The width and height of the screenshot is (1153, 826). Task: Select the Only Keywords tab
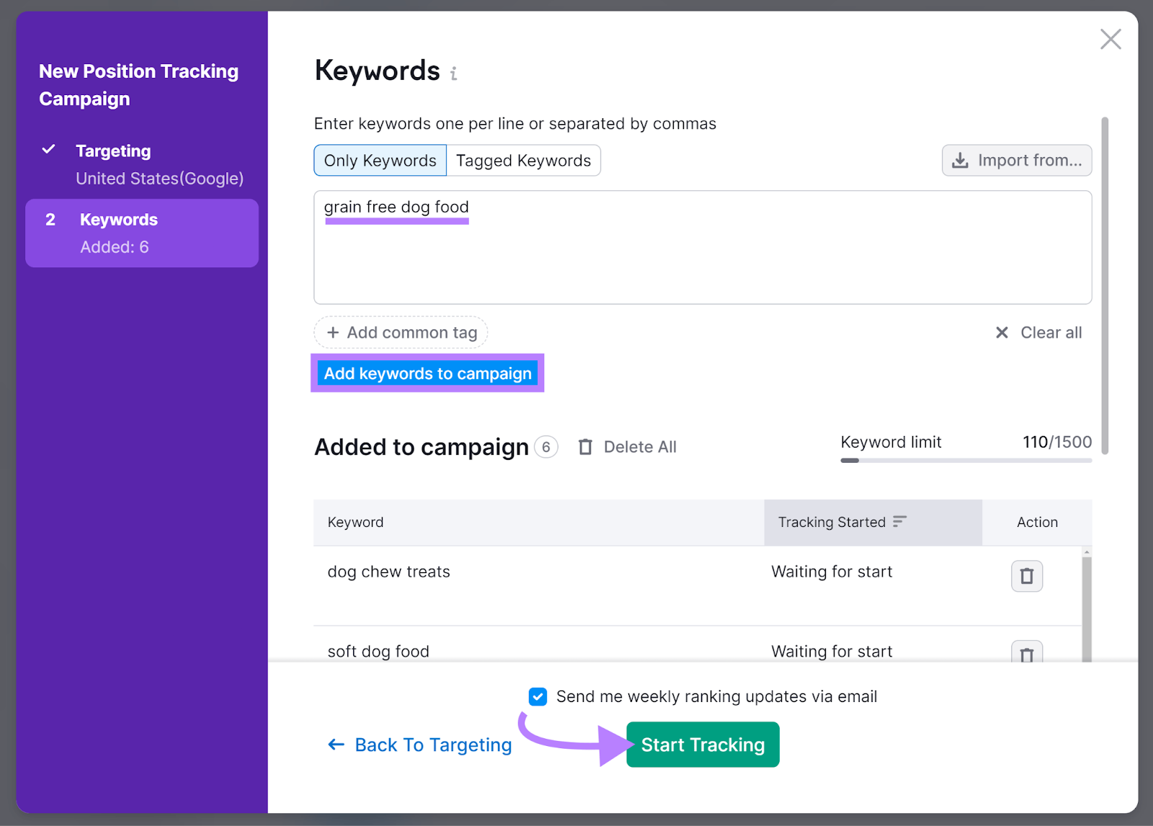pyautogui.click(x=380, y=160)
